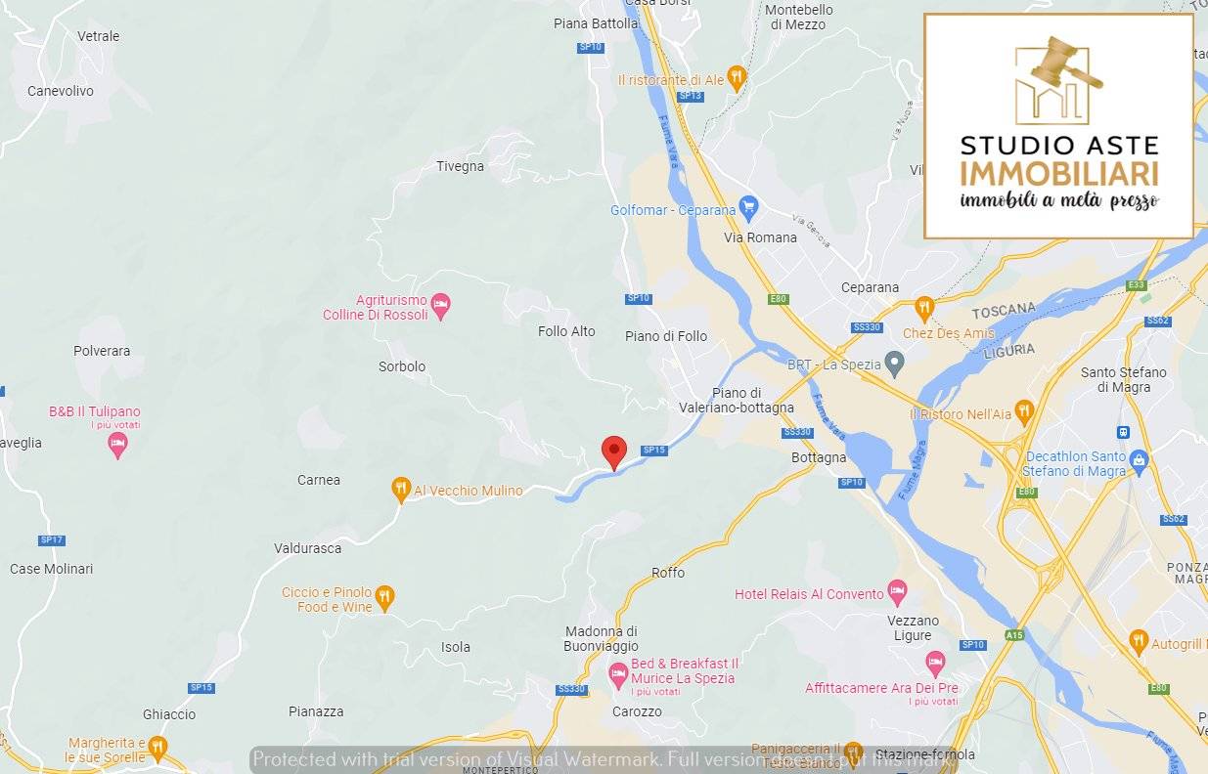Viewport: 1208px width, 774px height.
Task: Click the Ciccio e Pinolo restaurant icon
Action: (385, 596)
